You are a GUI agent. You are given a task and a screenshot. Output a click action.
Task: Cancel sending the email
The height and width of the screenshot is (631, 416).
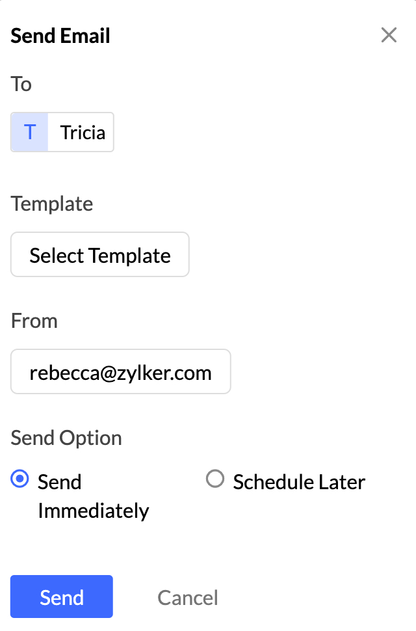[188, 597]
